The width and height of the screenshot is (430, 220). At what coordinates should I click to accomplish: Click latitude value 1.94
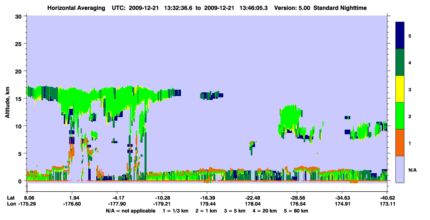coord(72,198)
